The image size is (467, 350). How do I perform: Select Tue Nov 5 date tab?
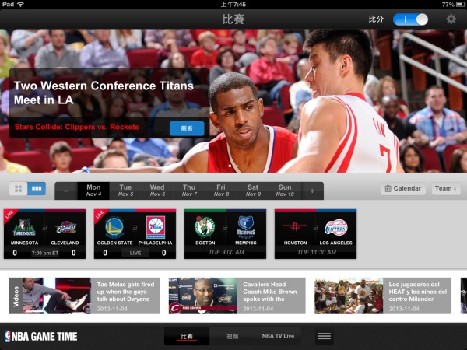click(125, 191)
